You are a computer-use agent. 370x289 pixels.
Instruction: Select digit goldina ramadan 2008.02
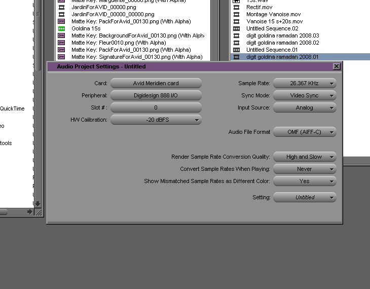point(283,43)
